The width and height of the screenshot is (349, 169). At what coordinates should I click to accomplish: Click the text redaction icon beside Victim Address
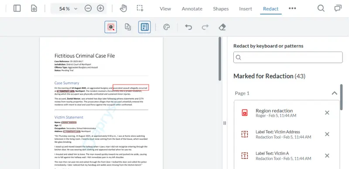click(245, 134)
